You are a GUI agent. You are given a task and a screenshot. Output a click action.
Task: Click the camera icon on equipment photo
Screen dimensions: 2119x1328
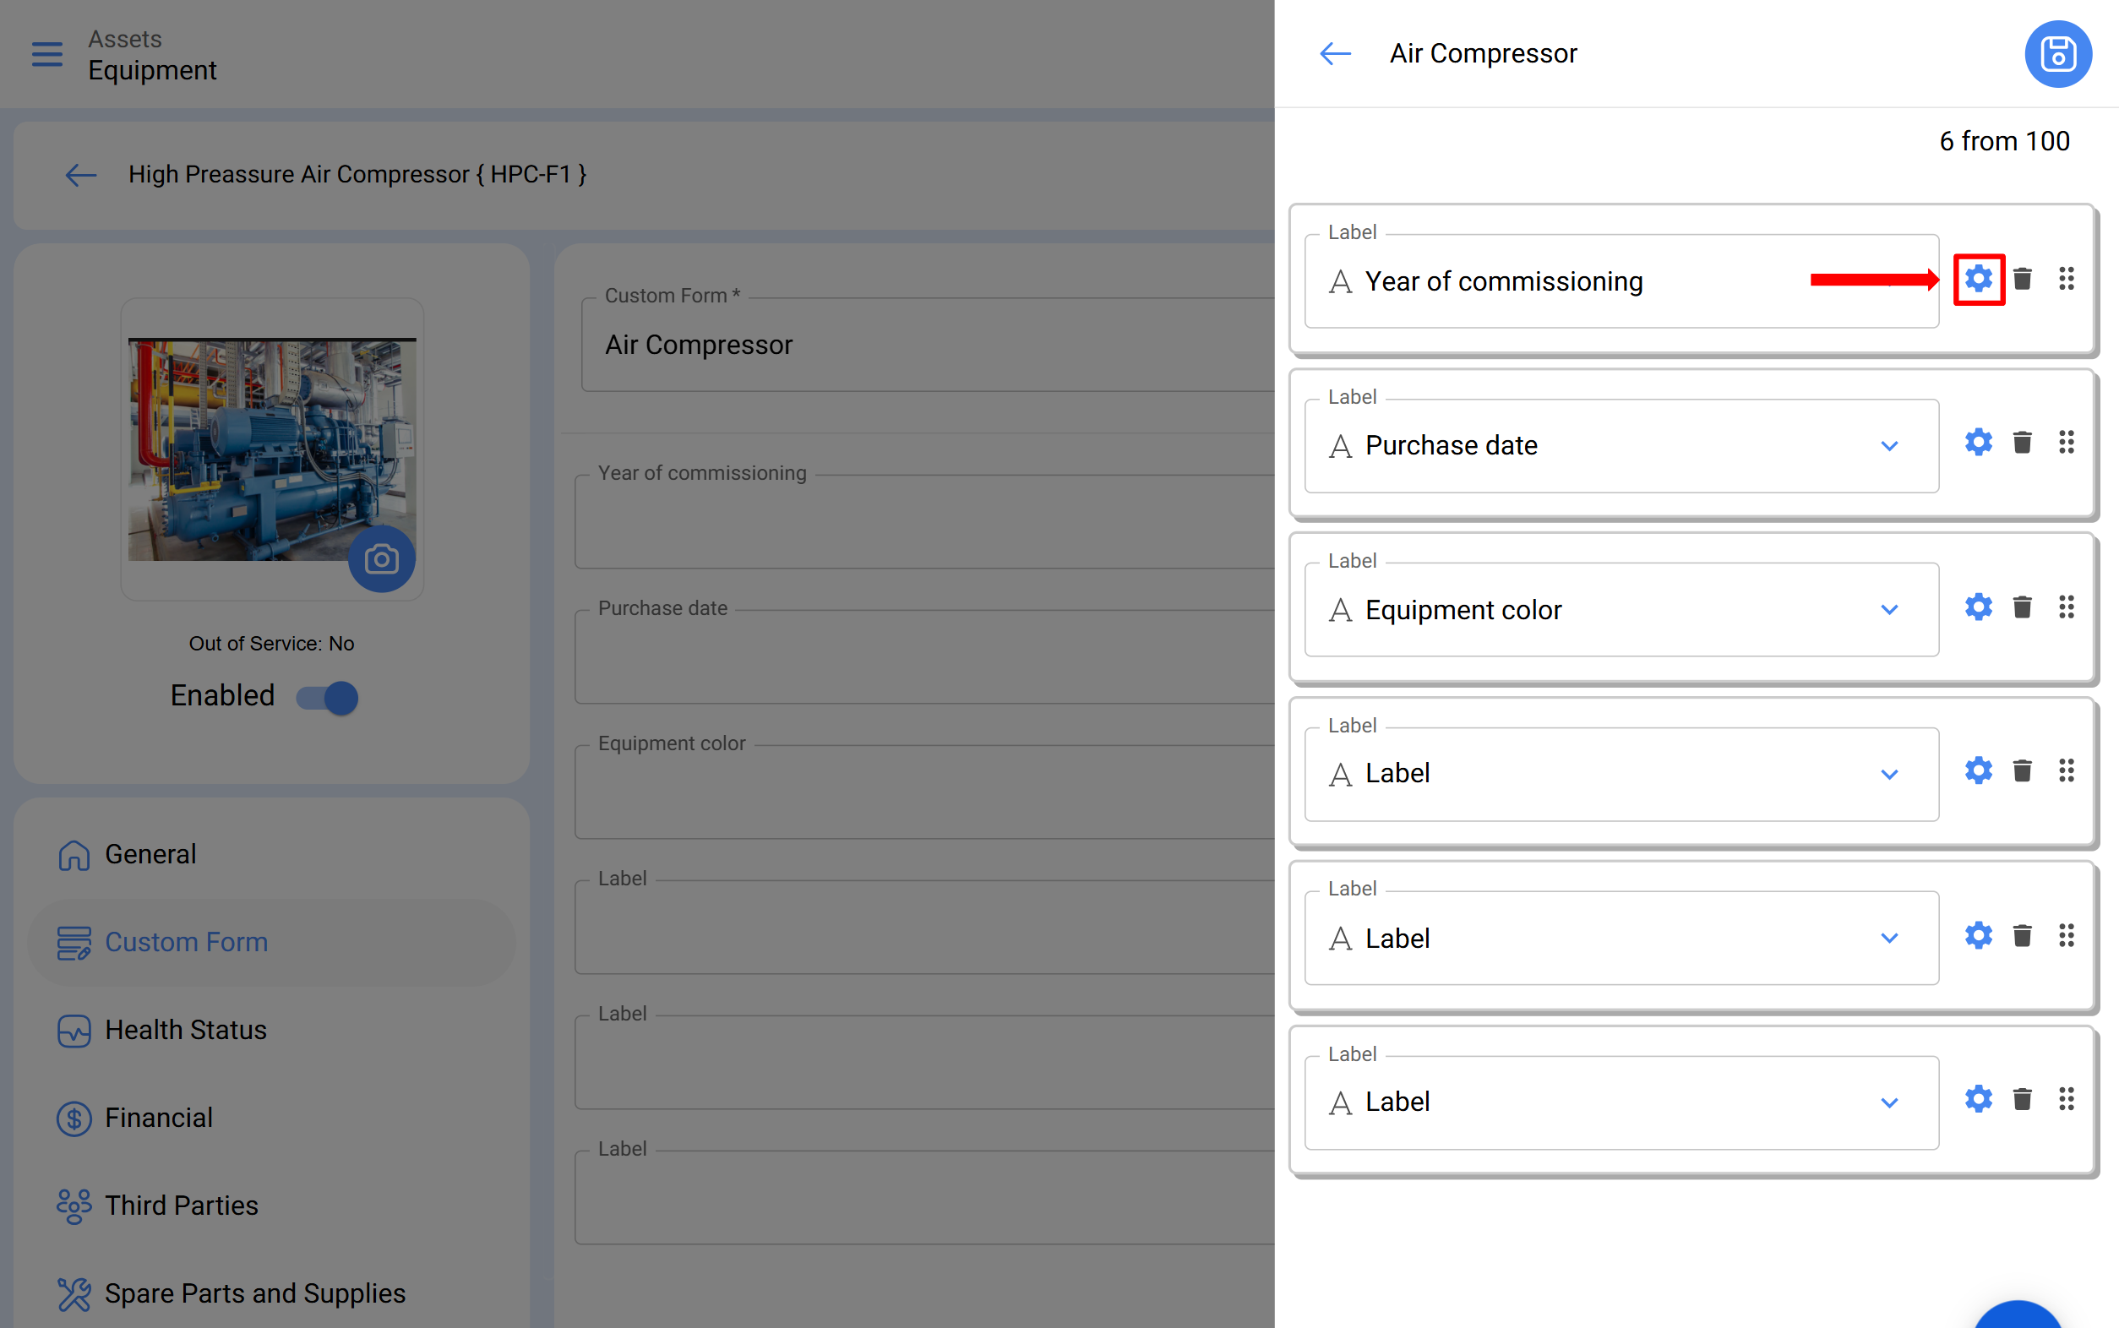tap(381, 559)
